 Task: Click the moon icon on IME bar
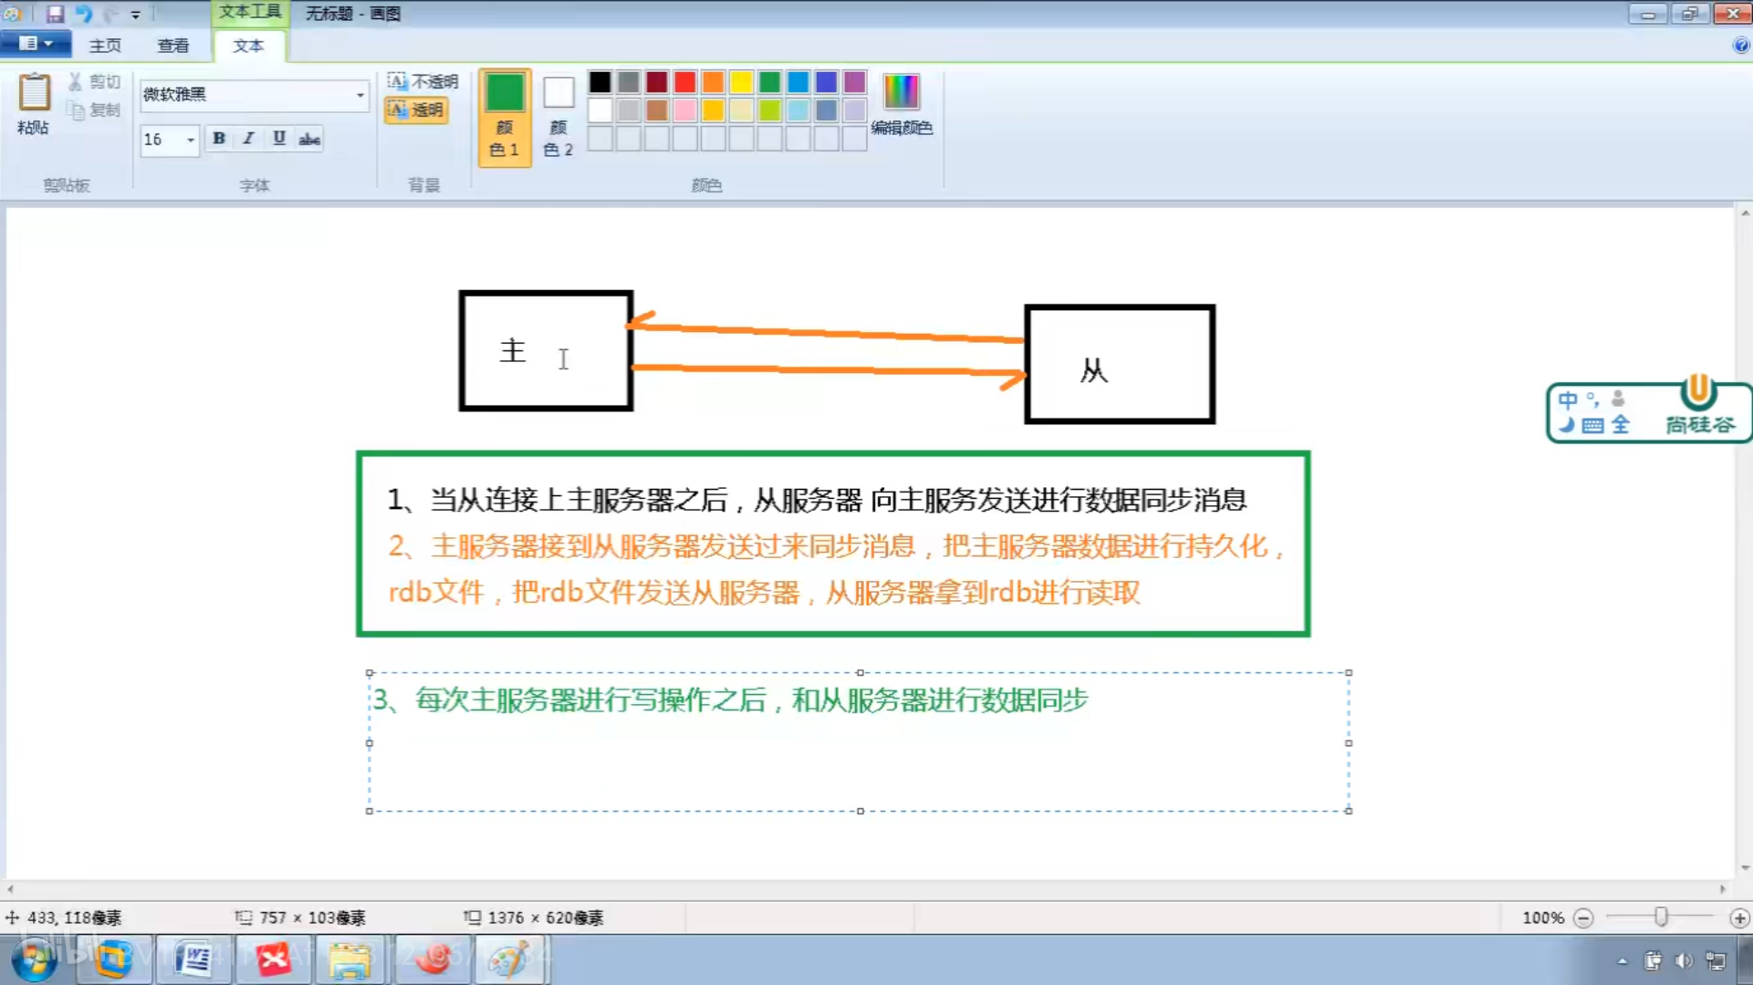(x=1567, y=425)
